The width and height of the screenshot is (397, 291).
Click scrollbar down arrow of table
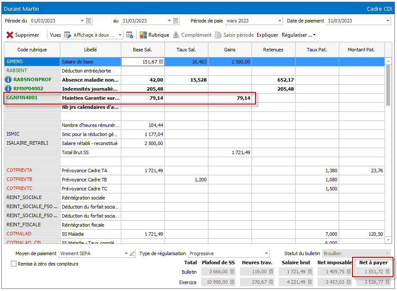click(388, 239)
